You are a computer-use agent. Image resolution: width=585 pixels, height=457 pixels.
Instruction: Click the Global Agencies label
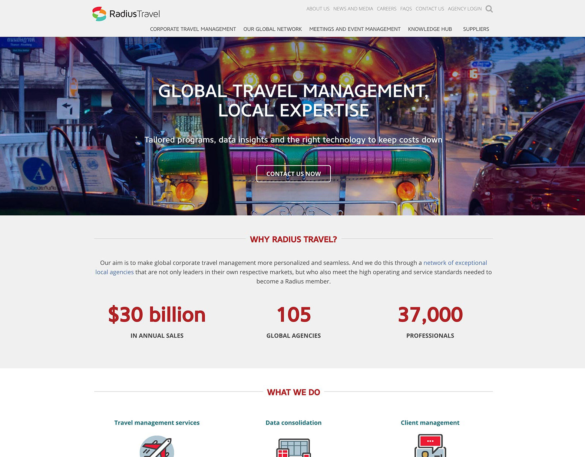point(294,336)
